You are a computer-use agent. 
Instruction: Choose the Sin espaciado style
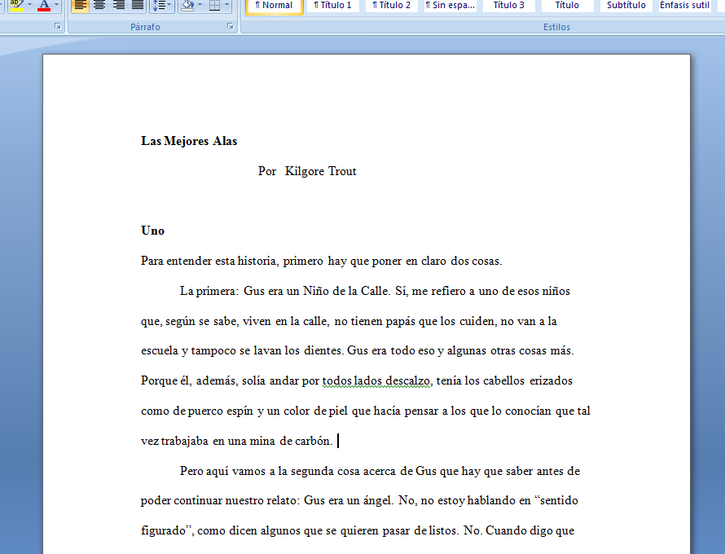pos(450,6)
